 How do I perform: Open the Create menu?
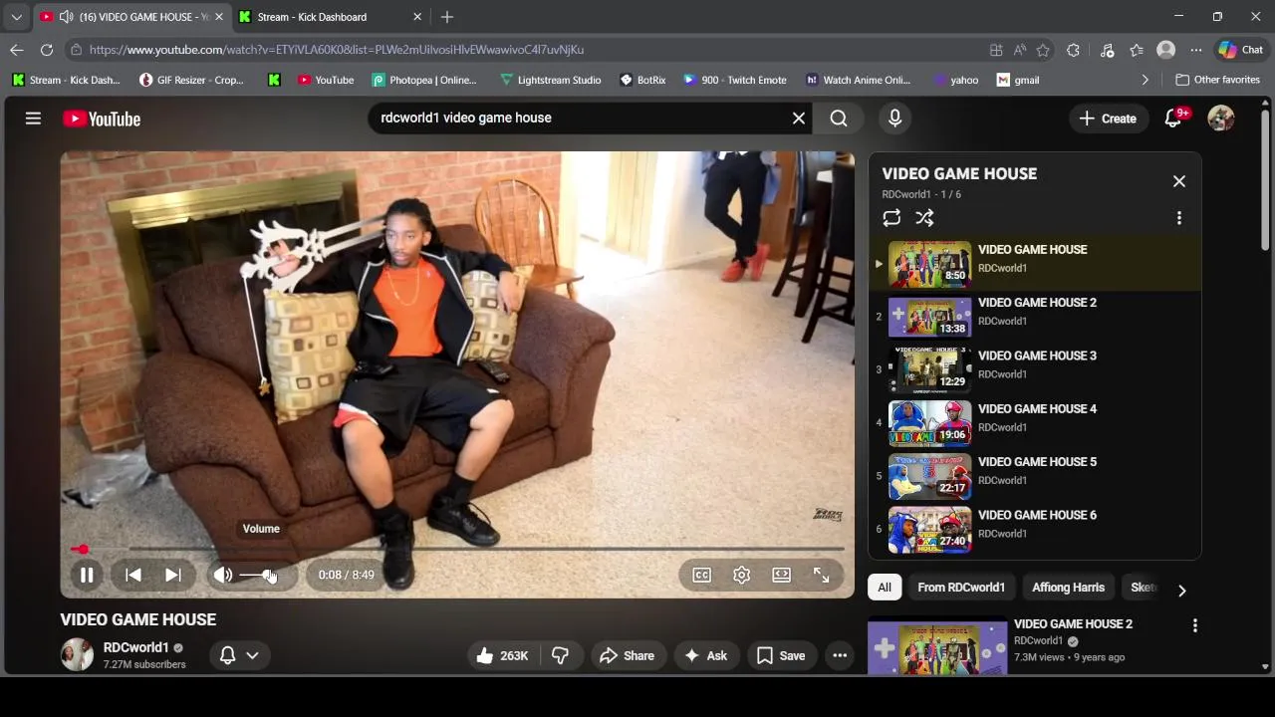click(x=1107, y=119)
